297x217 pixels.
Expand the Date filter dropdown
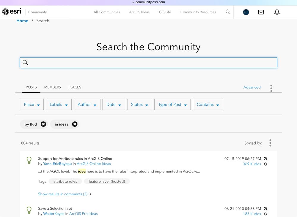tap(114, 104)
